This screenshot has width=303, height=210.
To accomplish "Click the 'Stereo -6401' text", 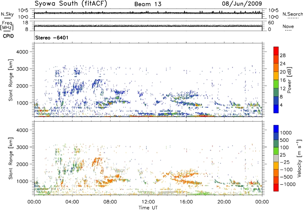I will tap(52, 38).
